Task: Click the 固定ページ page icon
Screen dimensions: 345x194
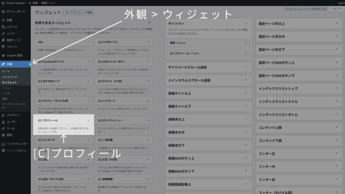Action: click(x=4, y=40)
